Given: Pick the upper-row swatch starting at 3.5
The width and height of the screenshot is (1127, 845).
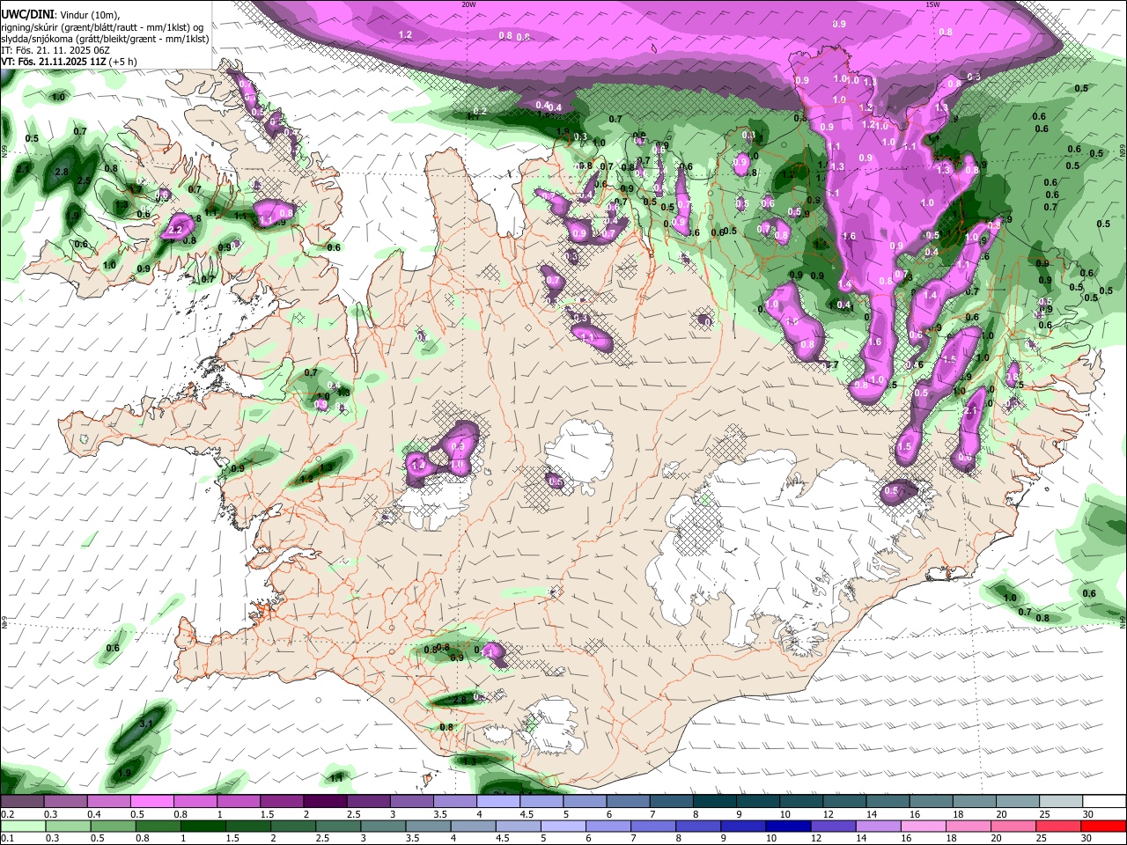Looking at the screenshot, I should (455, 801).
